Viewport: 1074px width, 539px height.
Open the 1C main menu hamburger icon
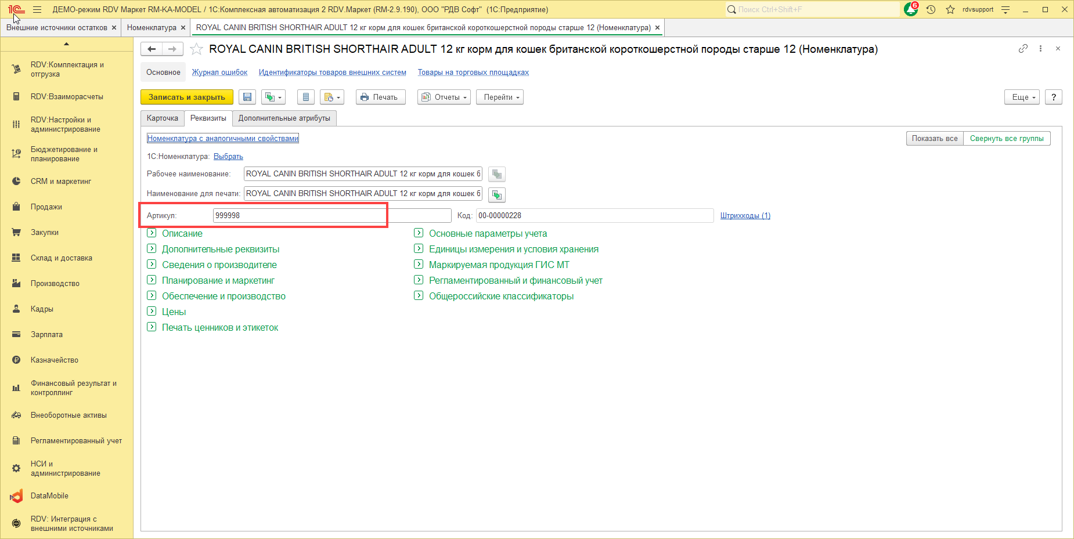tap(37, 9)
